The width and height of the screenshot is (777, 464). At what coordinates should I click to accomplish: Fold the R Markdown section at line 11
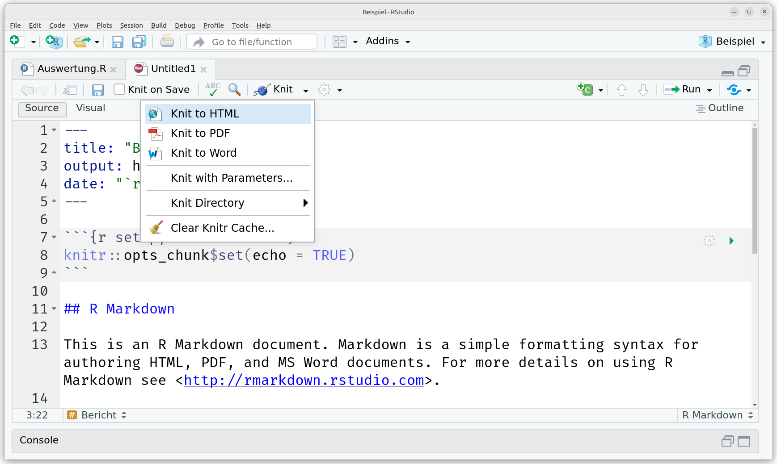click(x=54, y=309)
